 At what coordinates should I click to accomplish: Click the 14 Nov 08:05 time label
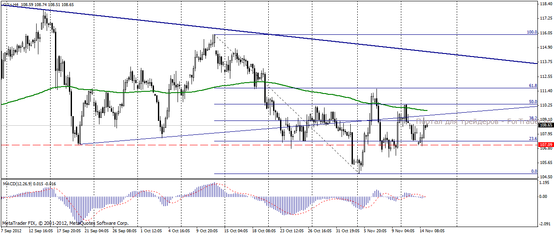[433, 230]
